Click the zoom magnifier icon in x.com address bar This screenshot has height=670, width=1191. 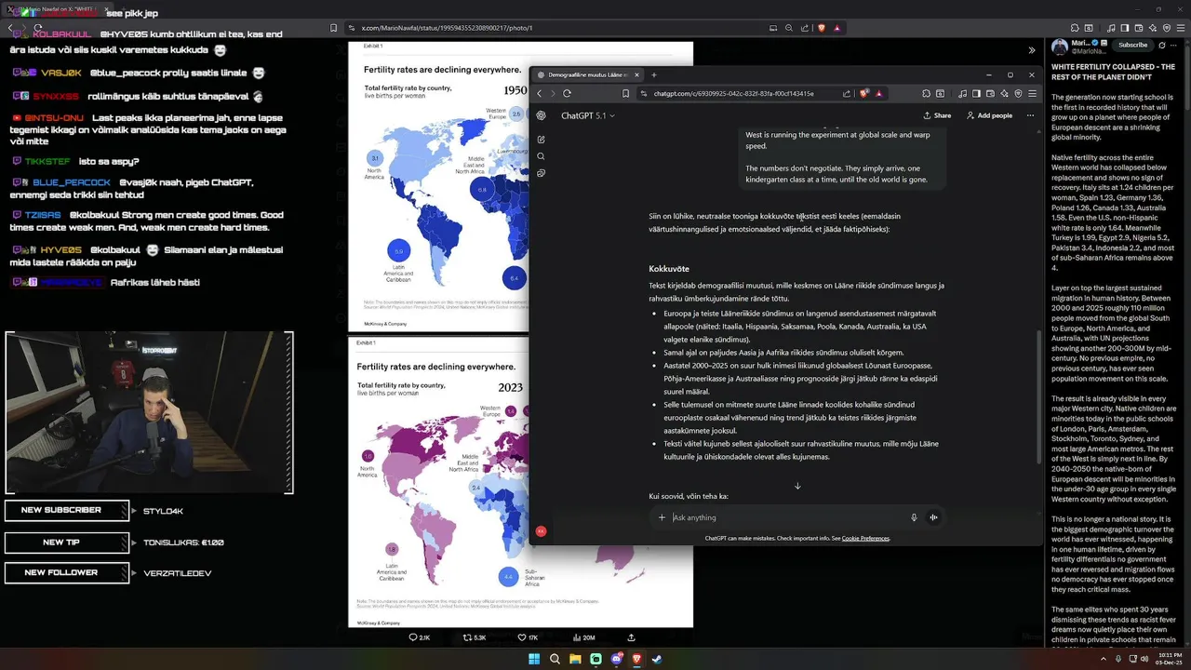(789, 28)
